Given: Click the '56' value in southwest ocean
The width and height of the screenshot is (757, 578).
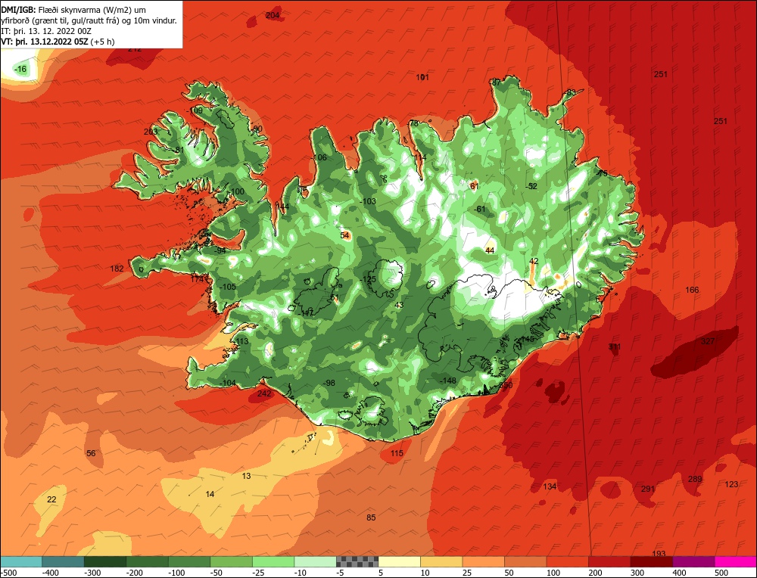Looking at the screenshot, I should point(91,453).
